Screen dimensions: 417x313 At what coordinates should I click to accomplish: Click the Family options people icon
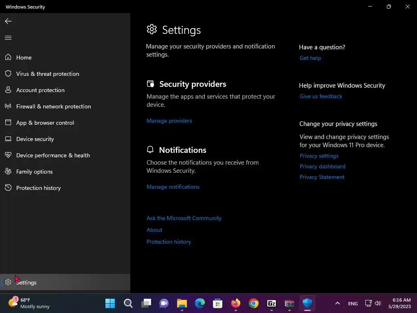[8, 172]
